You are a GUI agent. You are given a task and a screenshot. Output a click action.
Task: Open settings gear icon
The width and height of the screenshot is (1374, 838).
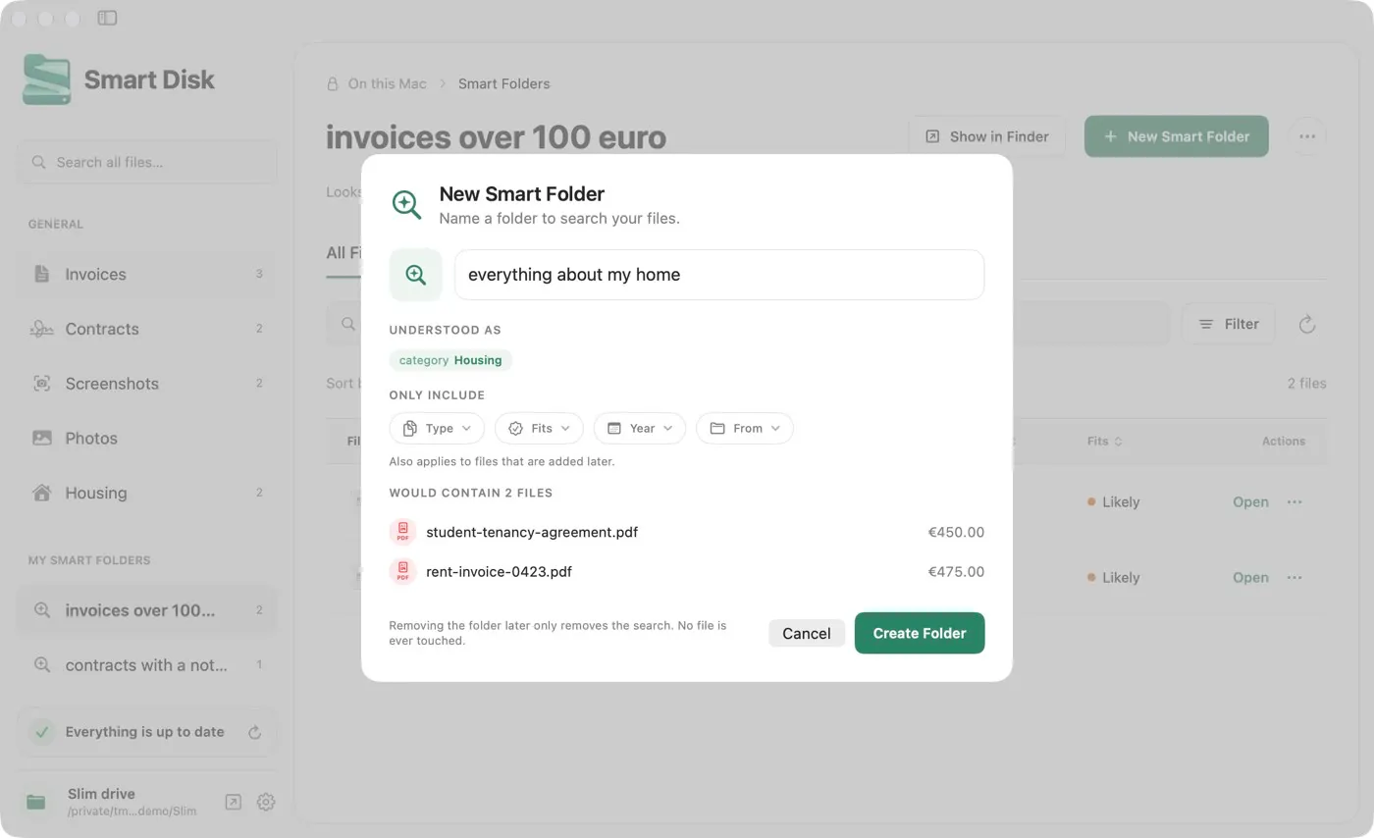pos(265,802)
